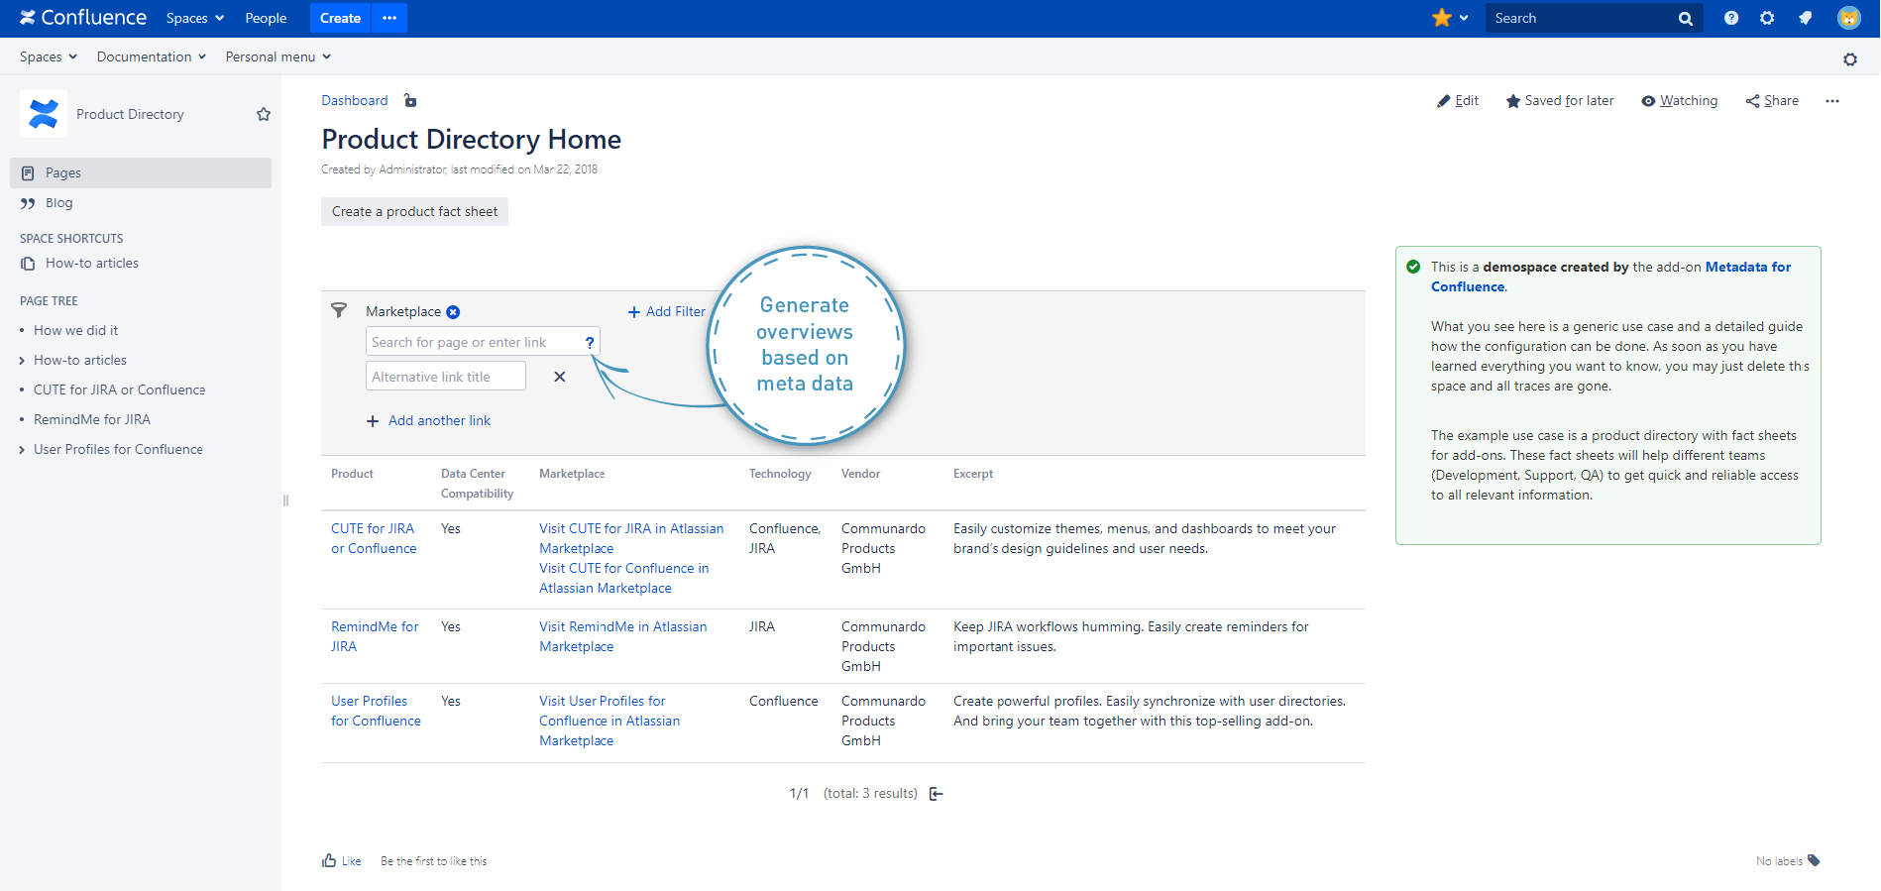
Task: Click the favourites star icon in header
Action: click(x=1441, y=18)
